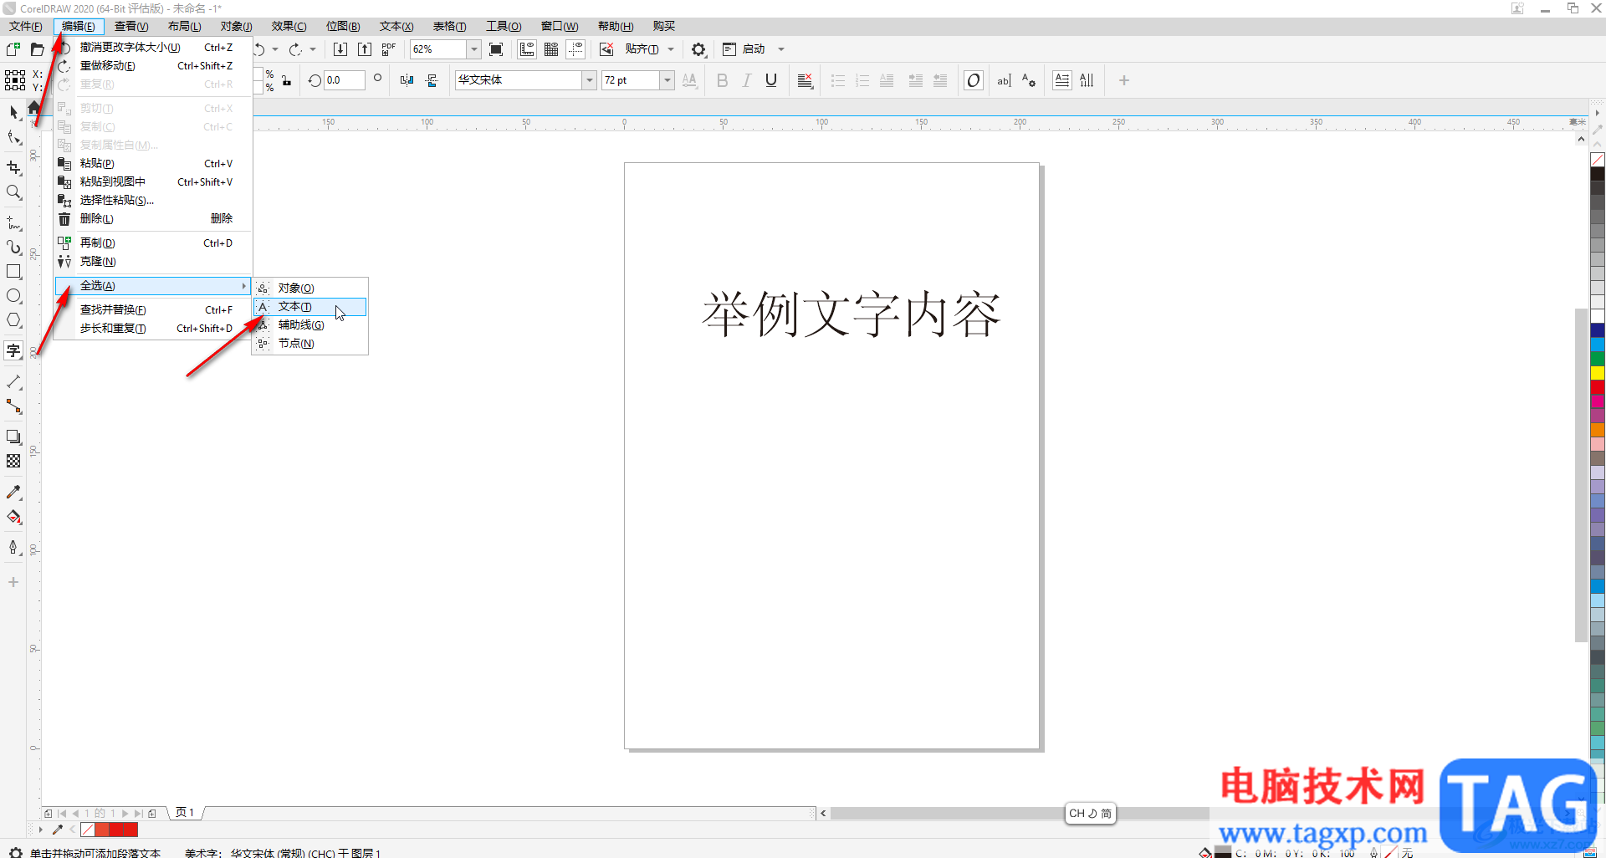The width and height of the screenshot is (1606, 858).
Task: Toggle Show guidelines
Action: 575,49
